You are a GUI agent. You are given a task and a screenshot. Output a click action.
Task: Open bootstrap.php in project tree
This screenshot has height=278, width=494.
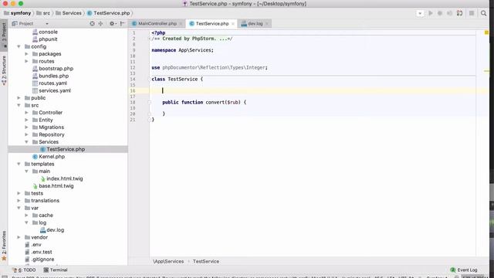(56, 69)
